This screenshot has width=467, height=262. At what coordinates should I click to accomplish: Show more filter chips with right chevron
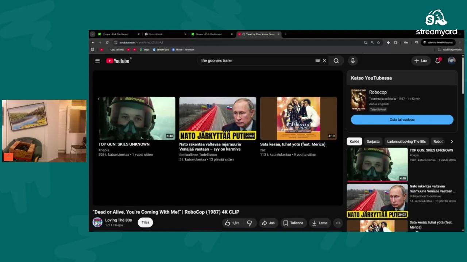click(452, 142)
